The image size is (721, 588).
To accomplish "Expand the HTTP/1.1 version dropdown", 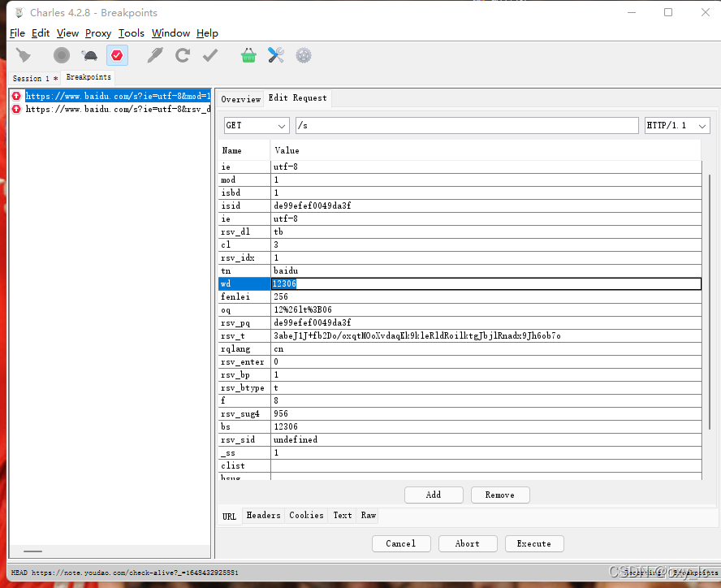I will [677, 125].
